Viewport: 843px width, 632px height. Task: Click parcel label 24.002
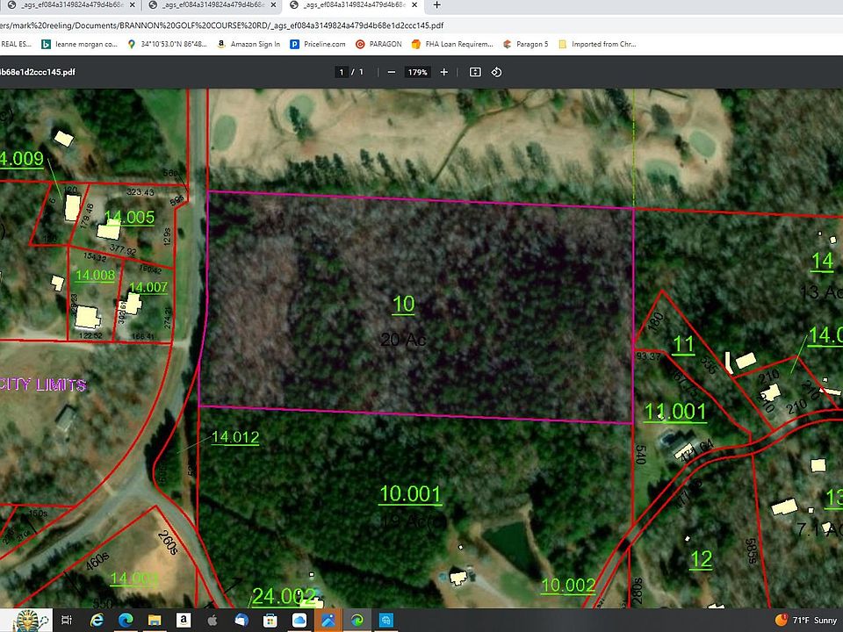tap(284, 596)
